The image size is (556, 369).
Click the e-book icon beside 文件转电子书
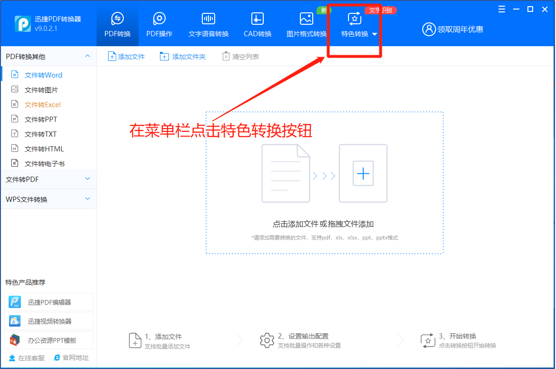15,163
